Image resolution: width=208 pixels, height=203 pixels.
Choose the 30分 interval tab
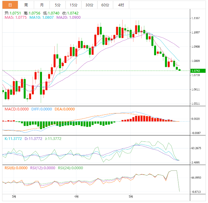[89, 5]
